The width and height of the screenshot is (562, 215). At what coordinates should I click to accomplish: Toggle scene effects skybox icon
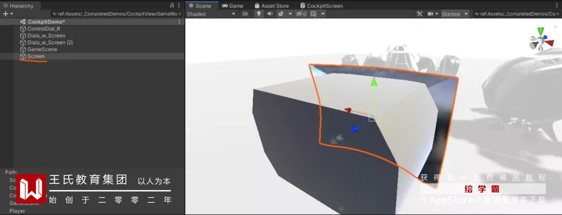(x=281, y=14)
